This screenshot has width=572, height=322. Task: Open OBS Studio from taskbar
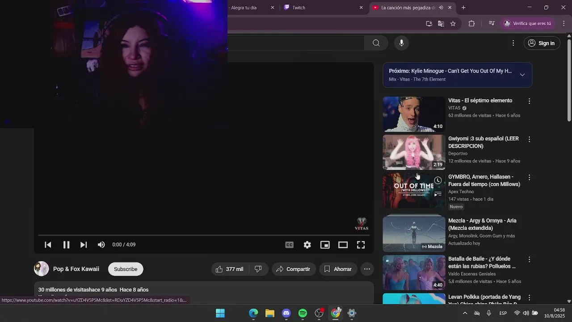click(319, 313)
